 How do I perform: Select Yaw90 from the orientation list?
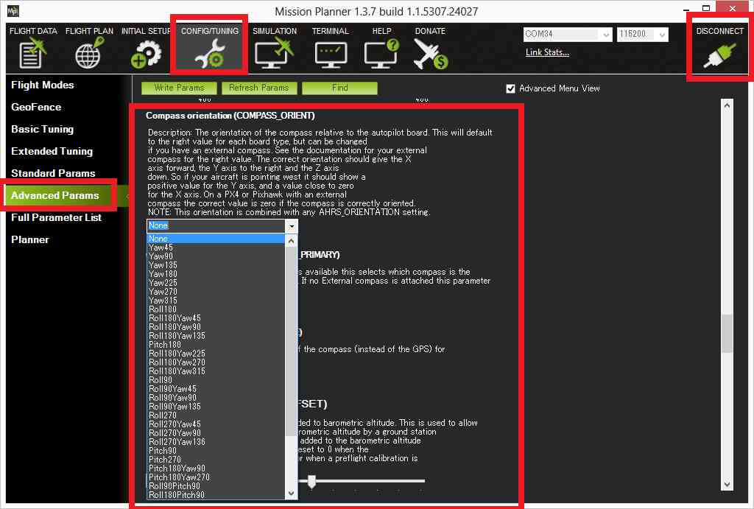pos(161,256)
